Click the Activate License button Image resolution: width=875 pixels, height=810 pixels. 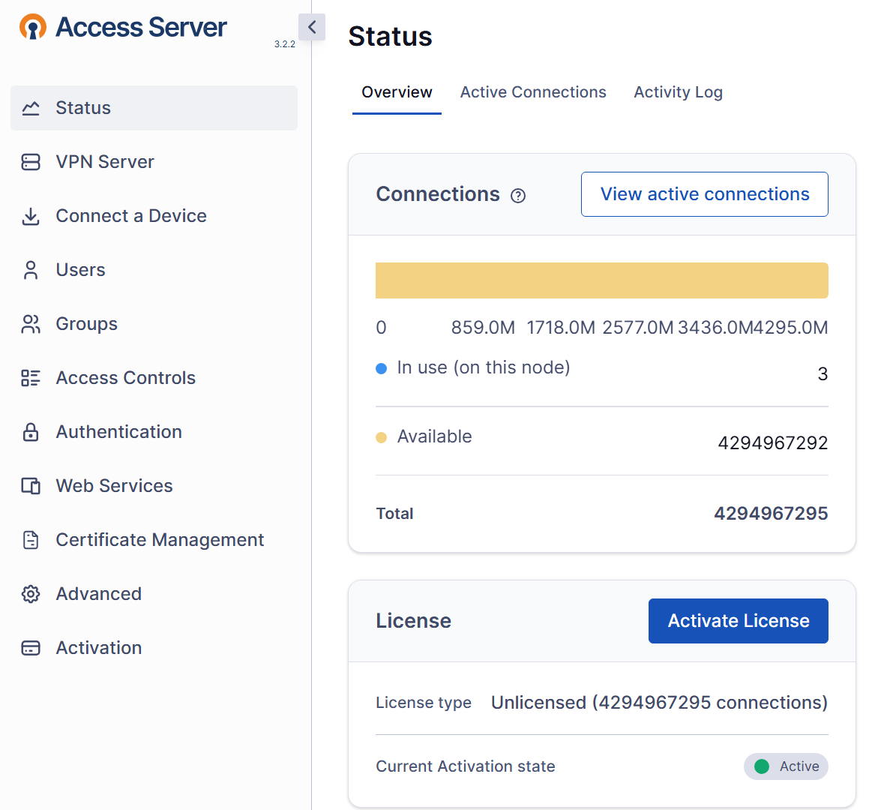[x=739, y=621]
